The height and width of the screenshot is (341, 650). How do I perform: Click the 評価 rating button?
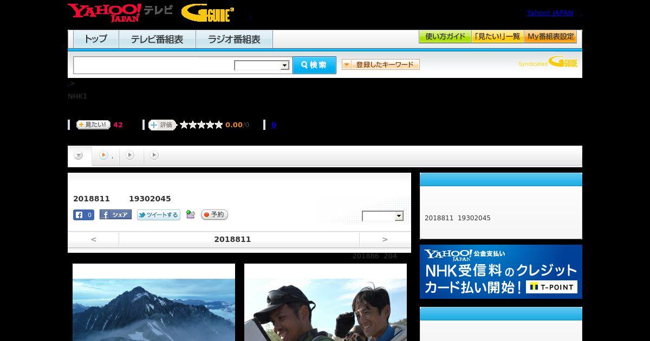click(x=162, y=125)
